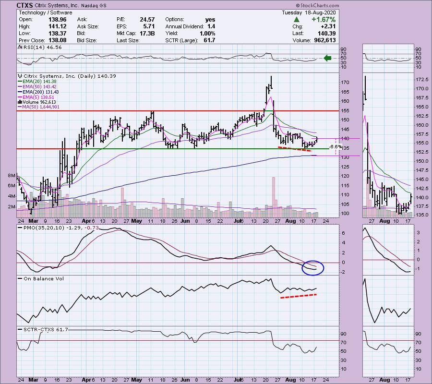This screenshot has height=384, width=432.
Task: Select the 172.5 label on zoomed price axis
Action: 422,80
